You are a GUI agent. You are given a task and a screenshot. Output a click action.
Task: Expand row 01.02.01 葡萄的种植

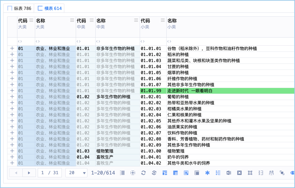12,96
